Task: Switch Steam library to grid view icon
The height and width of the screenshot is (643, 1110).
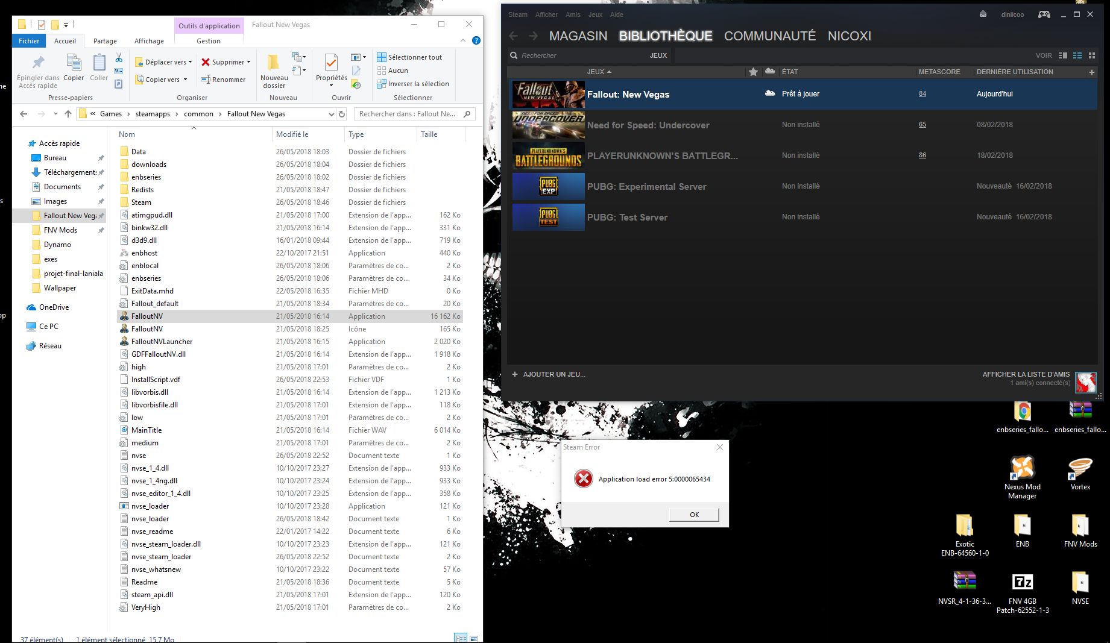Action: (x=1092, y=55)
